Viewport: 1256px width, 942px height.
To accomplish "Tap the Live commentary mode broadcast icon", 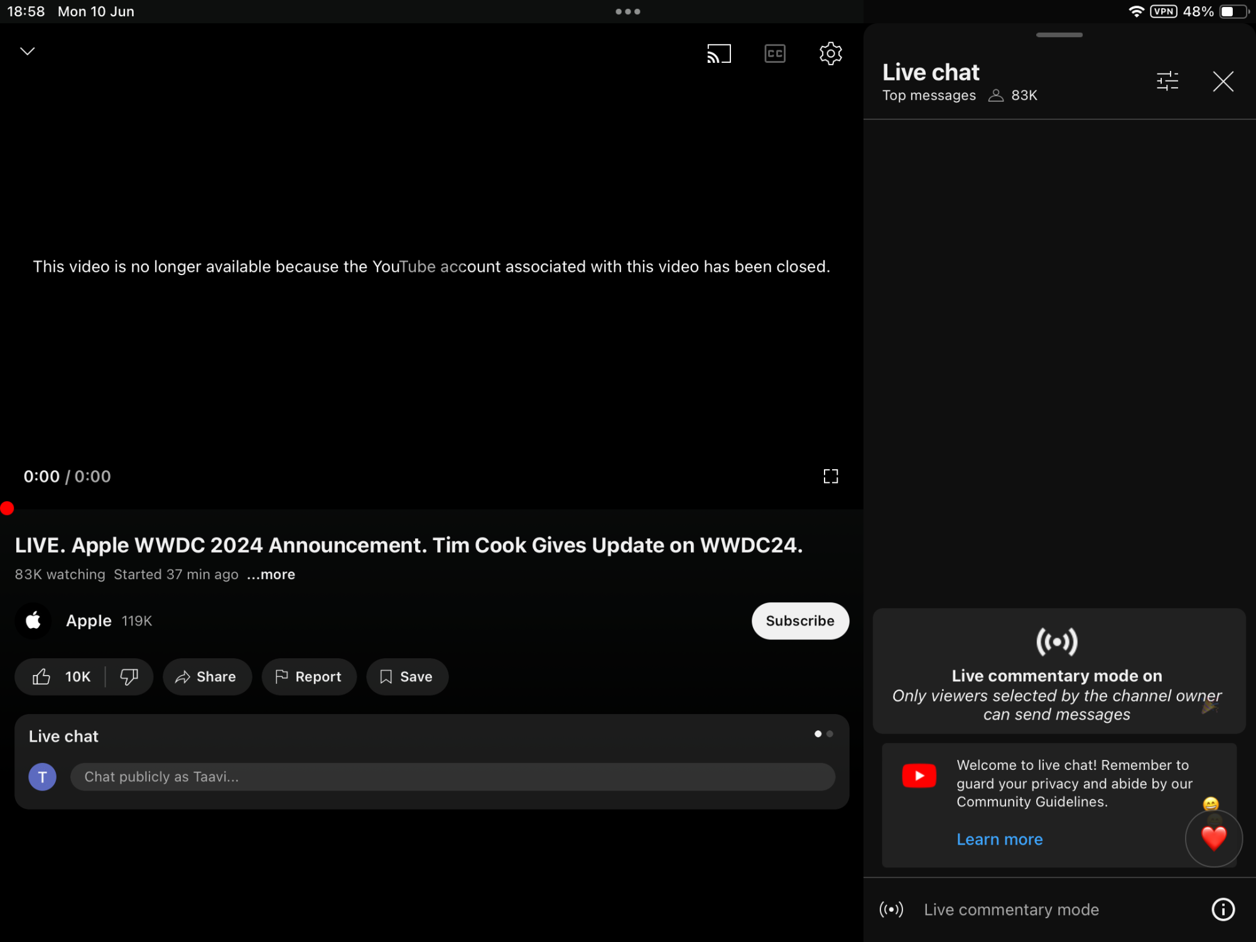I will 891,909.
